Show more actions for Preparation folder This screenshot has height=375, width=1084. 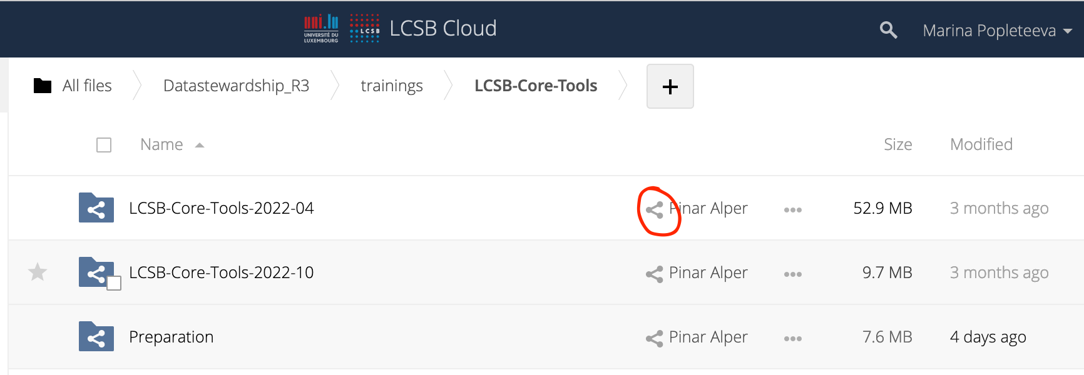pos(792,339)
